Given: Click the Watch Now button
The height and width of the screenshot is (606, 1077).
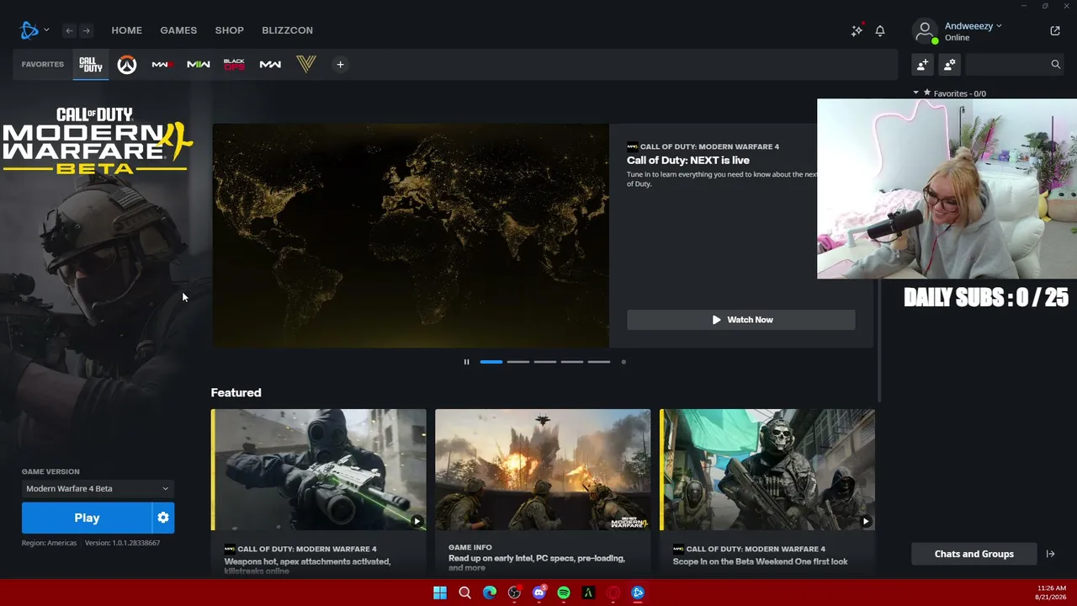Looking at the screenshot, I should coord(741,320).
